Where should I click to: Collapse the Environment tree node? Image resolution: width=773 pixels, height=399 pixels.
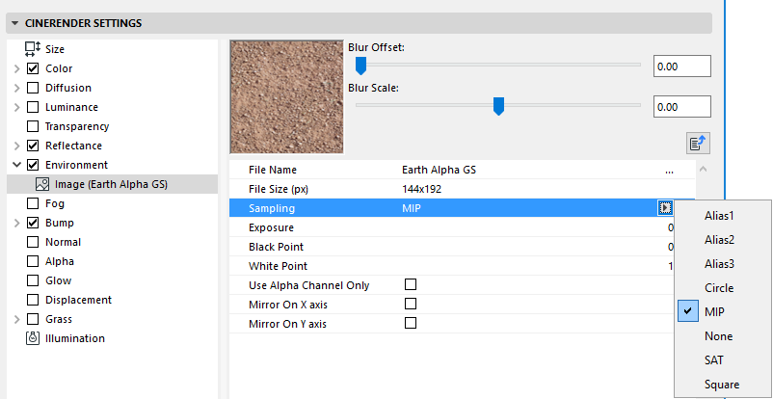16,165
